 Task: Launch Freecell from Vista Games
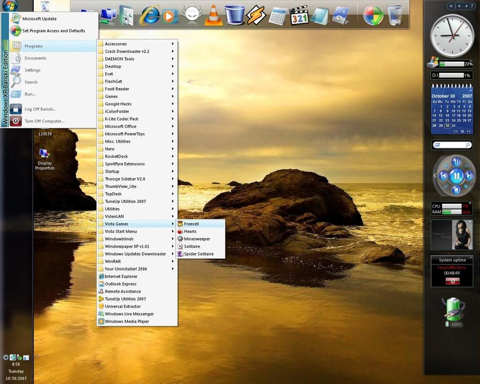click(x=201, y=224)
